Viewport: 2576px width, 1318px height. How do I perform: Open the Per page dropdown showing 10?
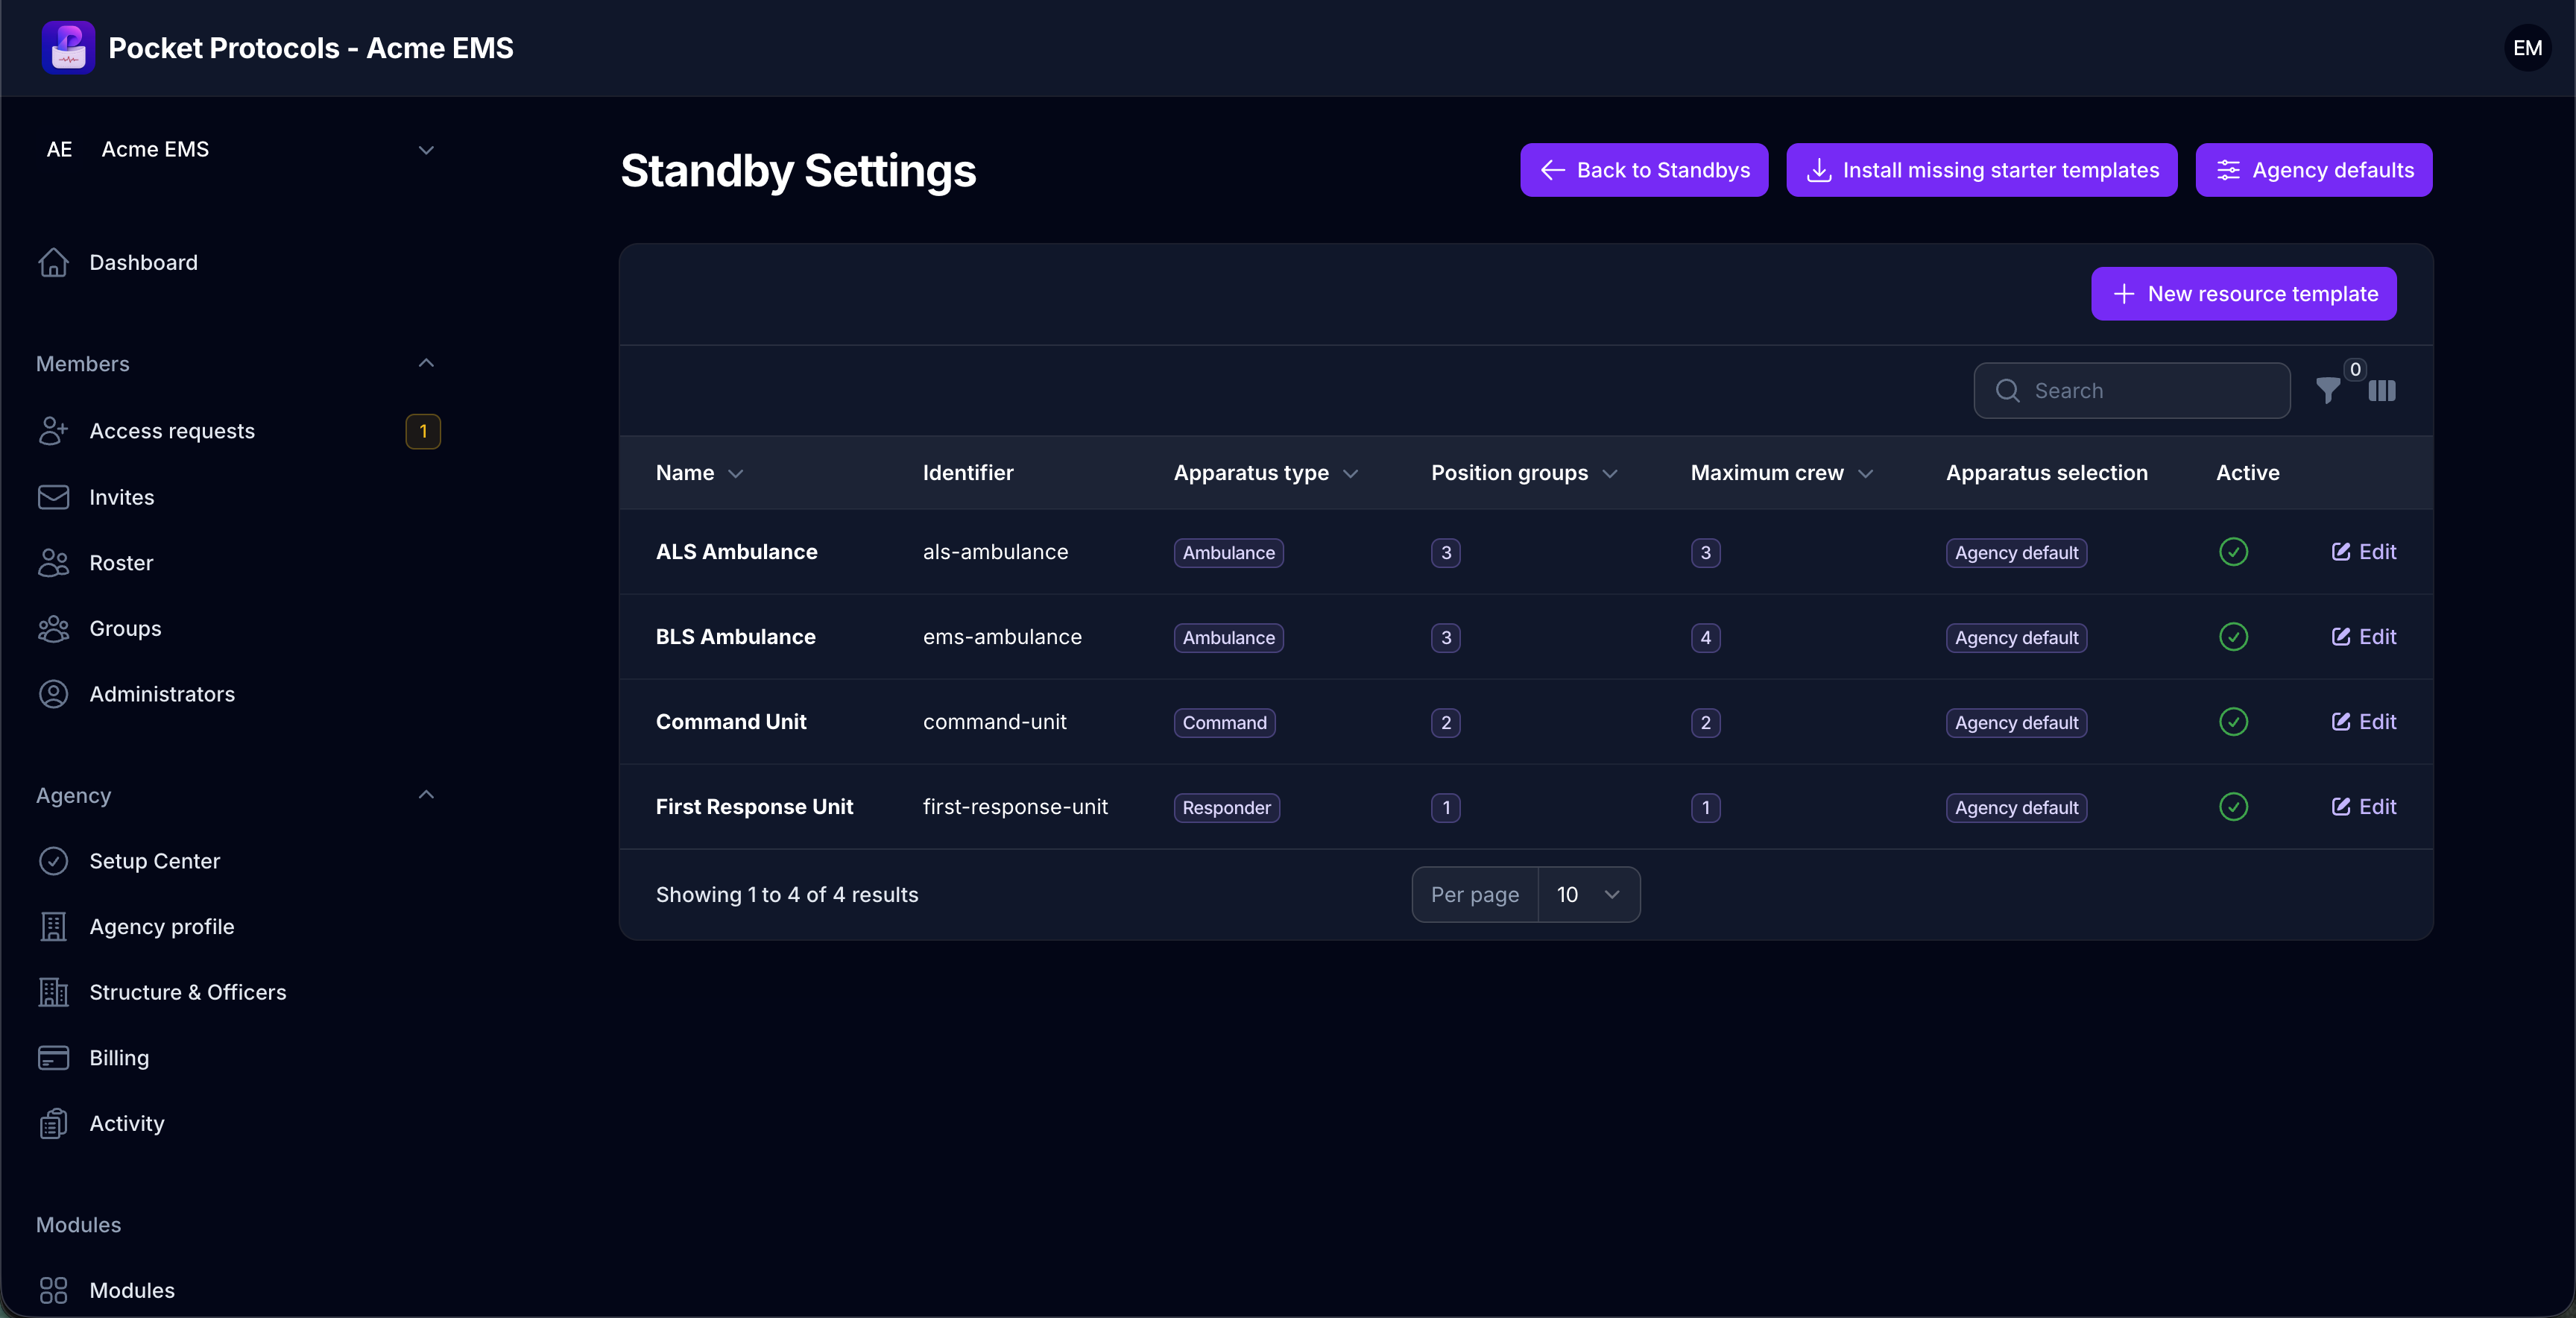click(x=1588, y=895)
